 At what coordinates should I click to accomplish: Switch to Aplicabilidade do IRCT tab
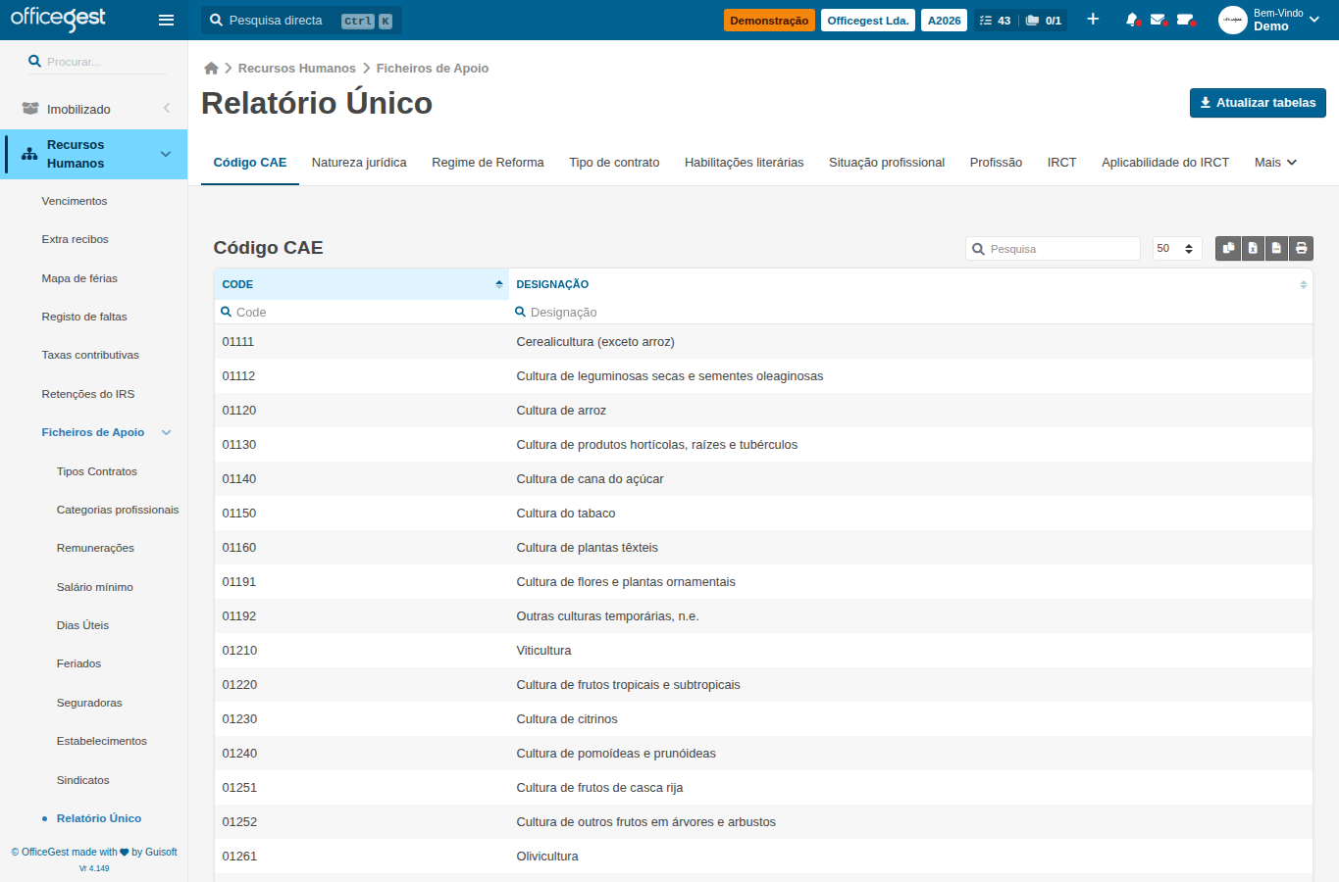tap(1165, 163)
